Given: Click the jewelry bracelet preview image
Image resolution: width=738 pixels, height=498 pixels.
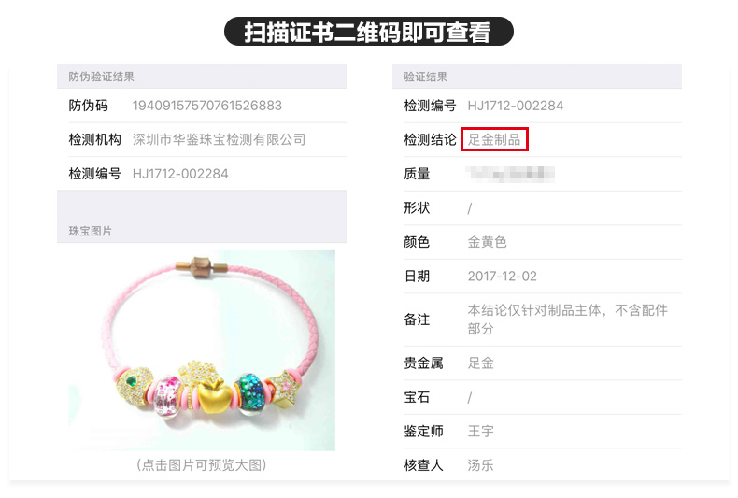Looking at the screenshot, I should click(x=202, y=350).
